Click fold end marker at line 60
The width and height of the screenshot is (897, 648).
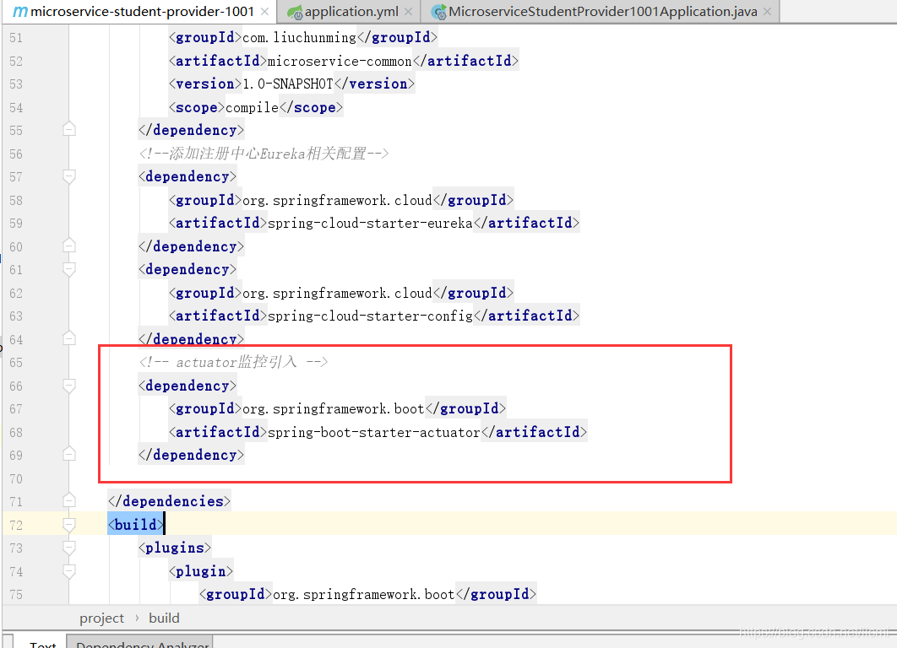[x=68, y=246]
